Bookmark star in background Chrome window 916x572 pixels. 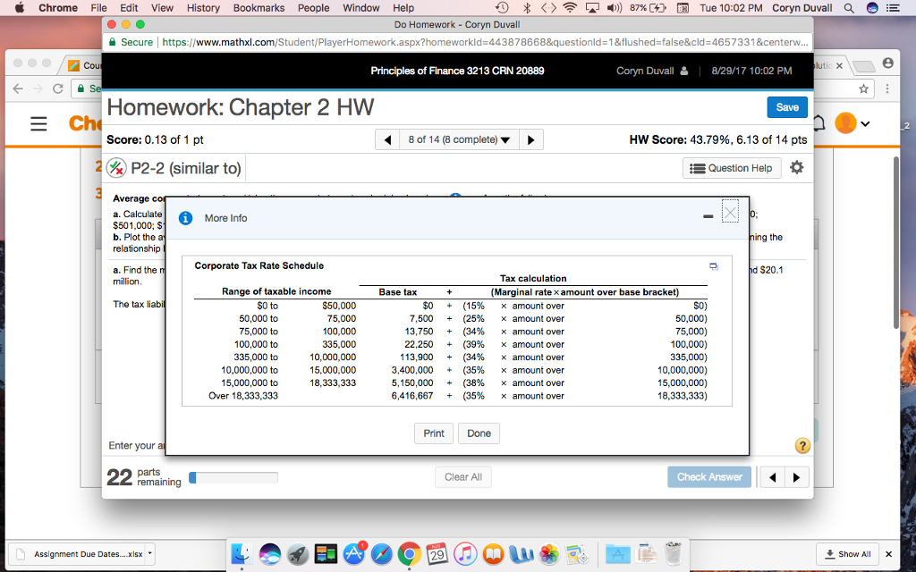(x=864, y=88)
